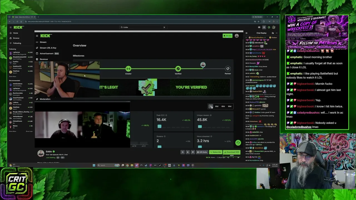Click the Home house icon
The width and height of the screenshot is (356, 200).
(x=11, y=33)
